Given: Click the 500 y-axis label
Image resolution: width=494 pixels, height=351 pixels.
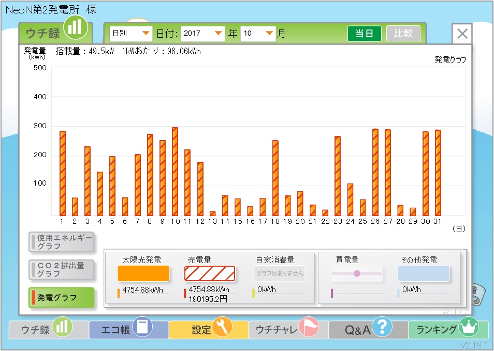Looking at the screenshot, I should tap(40, 68).
